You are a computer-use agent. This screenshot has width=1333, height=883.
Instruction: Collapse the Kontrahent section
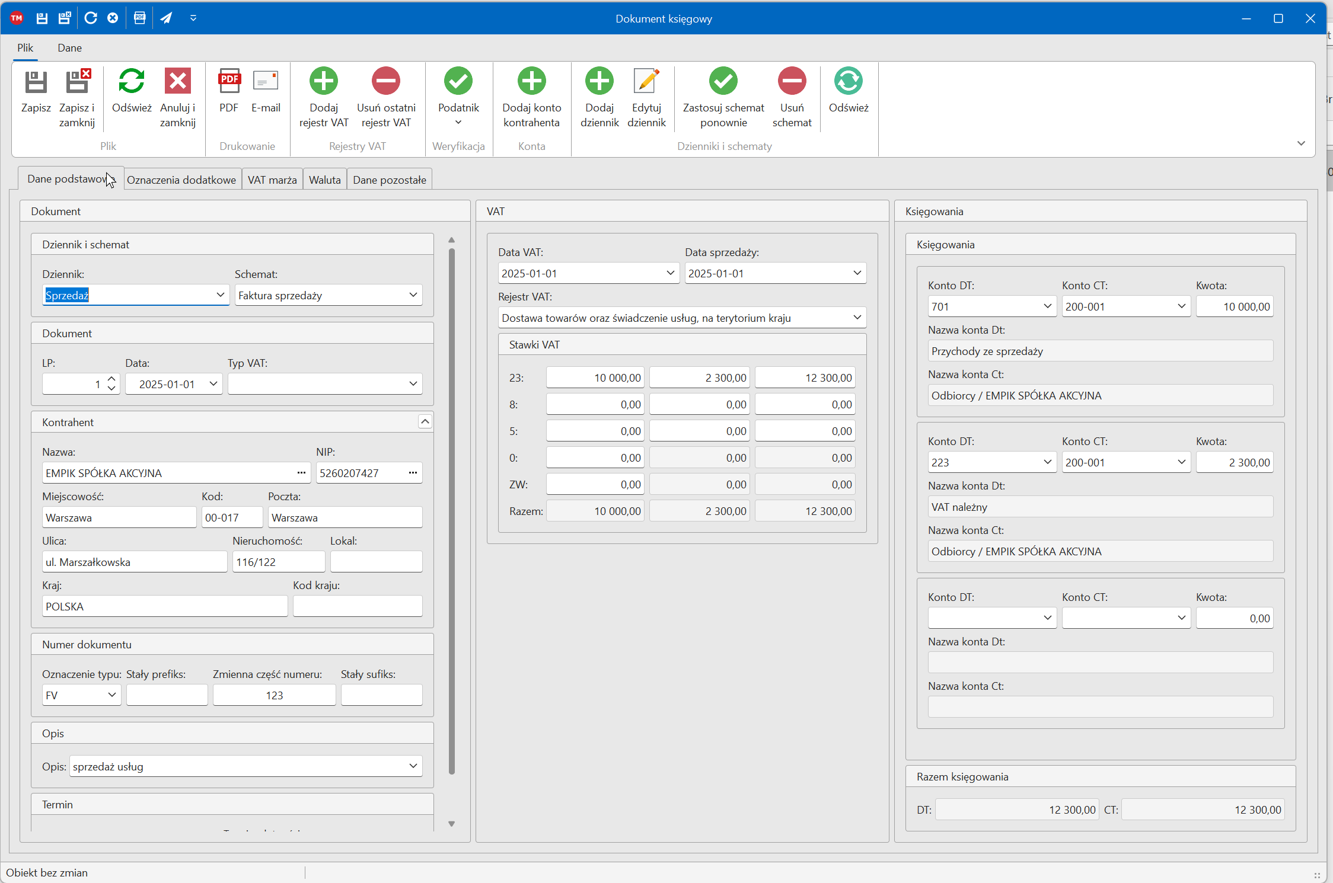pyautogui.click(x=425, y=421)
